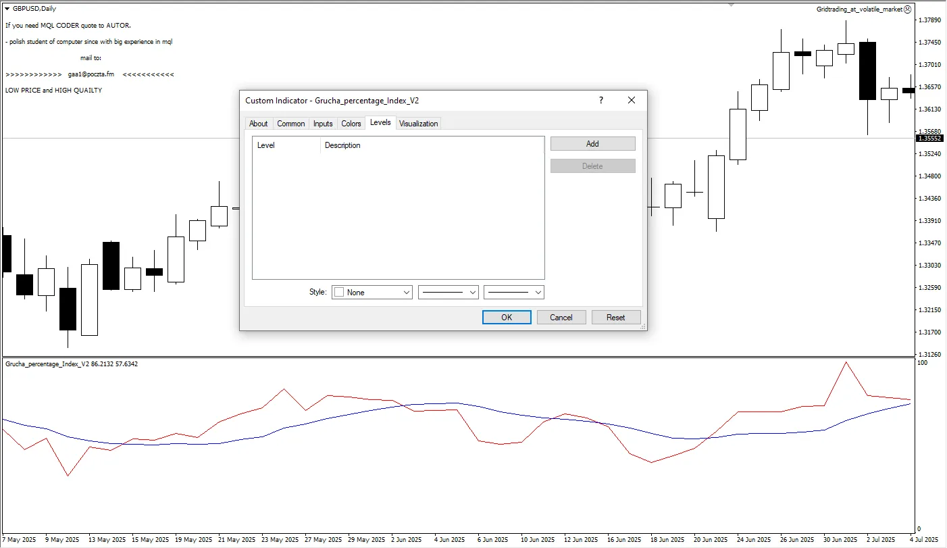This screenshot has height=548, width=947.
Task: Confirm the dialog with OK
Action: click(507, 318)
